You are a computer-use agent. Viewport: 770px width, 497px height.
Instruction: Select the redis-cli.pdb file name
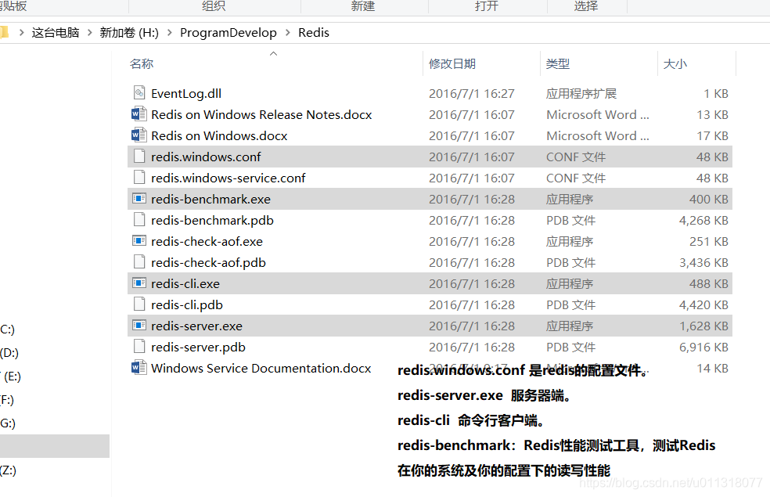186,304
